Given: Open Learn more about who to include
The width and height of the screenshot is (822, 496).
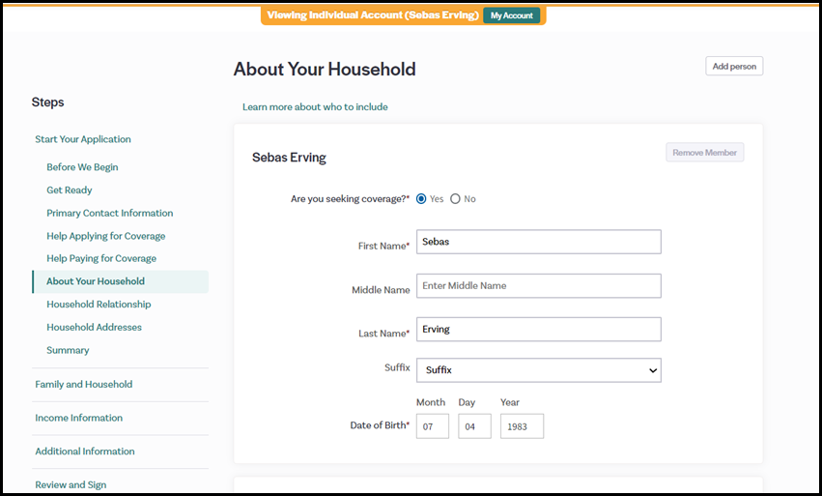Looking at the screenshot, I should [315, 107].
